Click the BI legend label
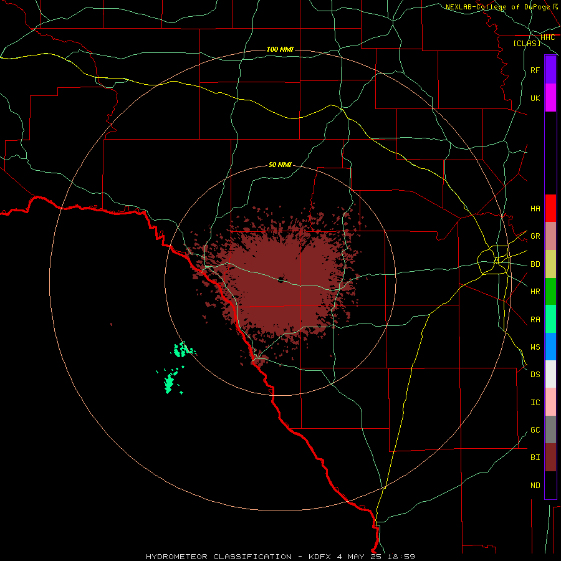This screenshot has width=561, height=561. pyautogui.click(x=535, y=458)
